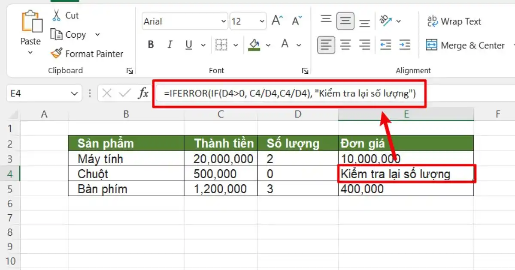Expand the Orientation dropdown arrow

pos(399,21)
